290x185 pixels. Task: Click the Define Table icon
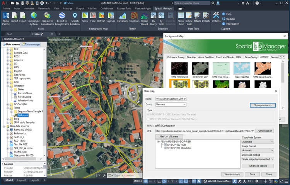(189, 18)
